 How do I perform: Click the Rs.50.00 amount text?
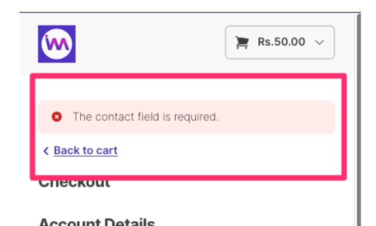pyautogui.click(x=281, y=42)
